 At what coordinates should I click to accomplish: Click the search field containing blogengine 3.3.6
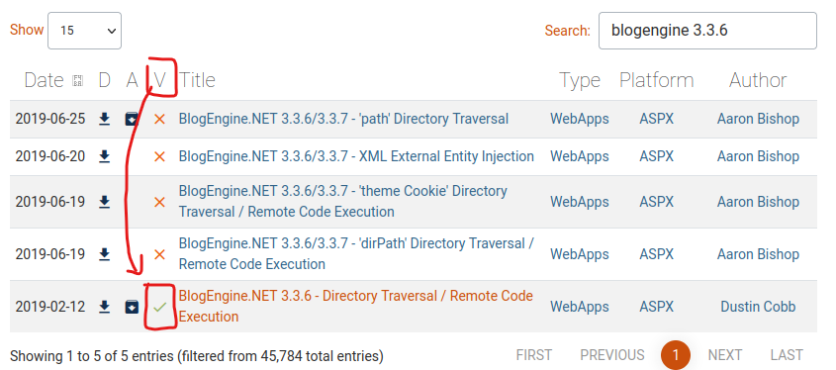(707, 31)
